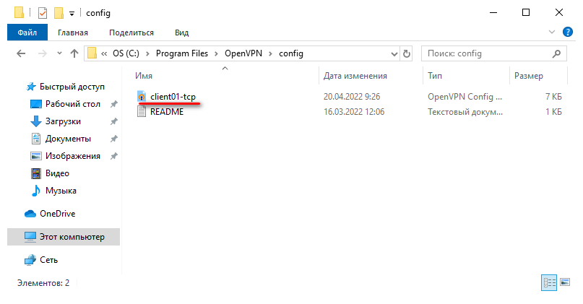Click the New folder quick access icon
The height and width of the screenshot is (304, 583).
click(x=59, y=13)
